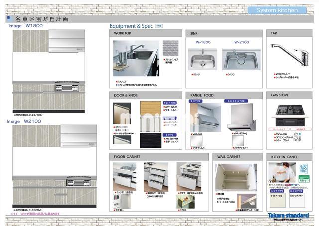The height and width of the screenshot is (226, 319).
Task: Click the Takara standard logo
Action: point(288,215)
